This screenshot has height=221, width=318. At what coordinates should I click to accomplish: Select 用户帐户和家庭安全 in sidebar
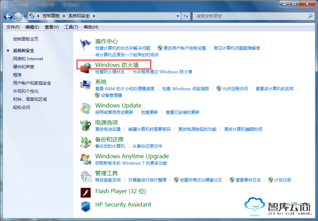(32, 83)
